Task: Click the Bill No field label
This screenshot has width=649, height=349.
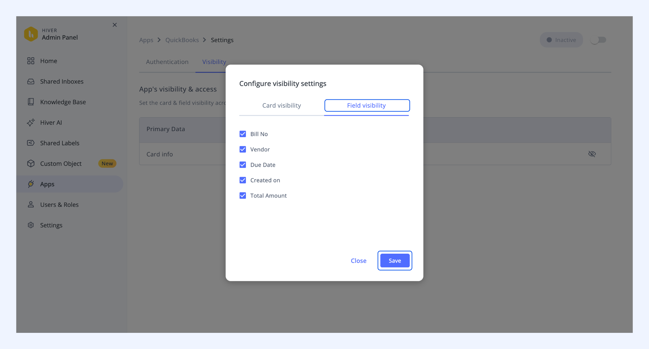Action: (x=259, y=134)
